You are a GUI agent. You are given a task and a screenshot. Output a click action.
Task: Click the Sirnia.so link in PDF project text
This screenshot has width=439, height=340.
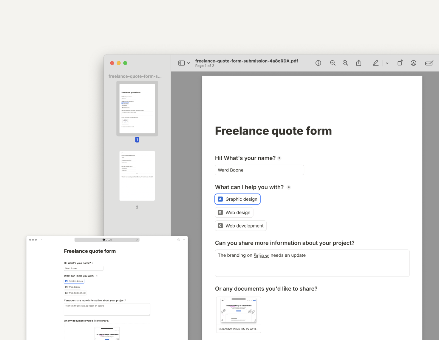click(262, 255)
